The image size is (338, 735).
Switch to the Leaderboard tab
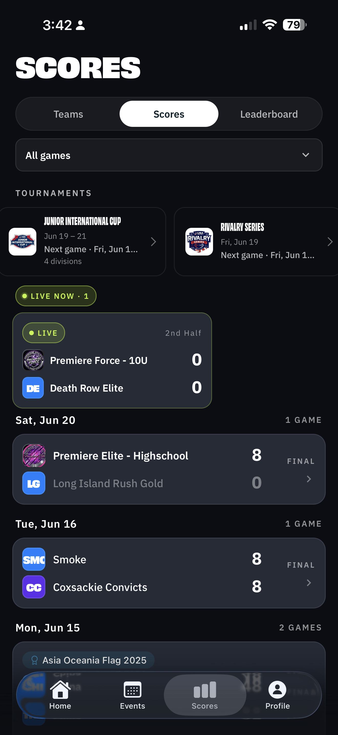(x=269, y=114)
